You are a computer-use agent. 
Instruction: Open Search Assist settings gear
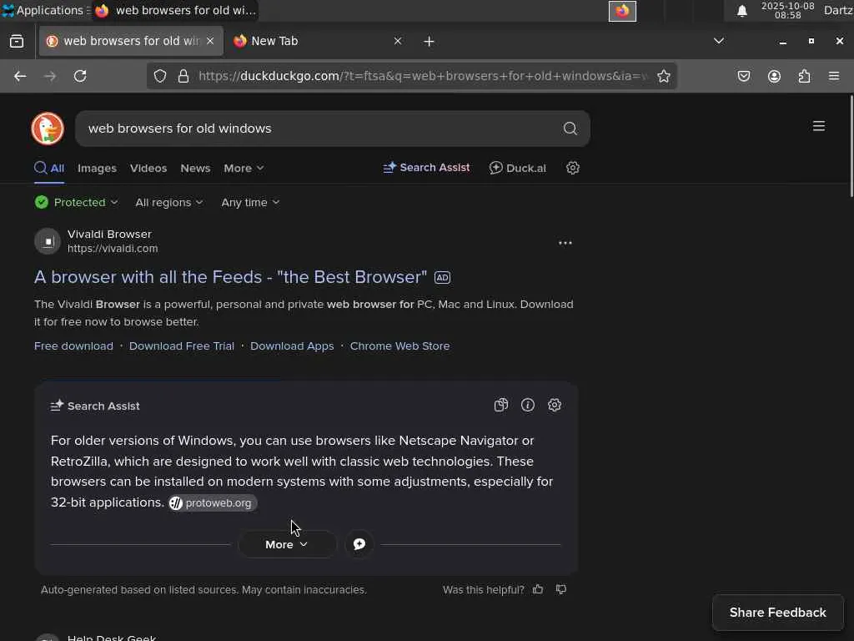pyautogui.click(x=555, y=405)
